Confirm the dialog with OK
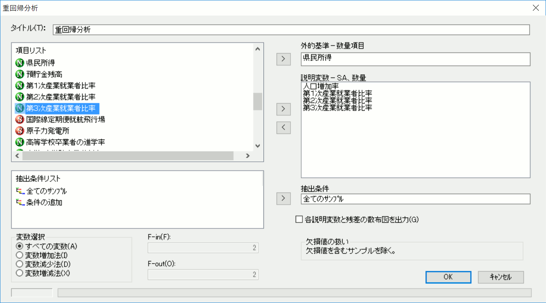This screenshot has height=303, width=546. click(x=448, y=277)
